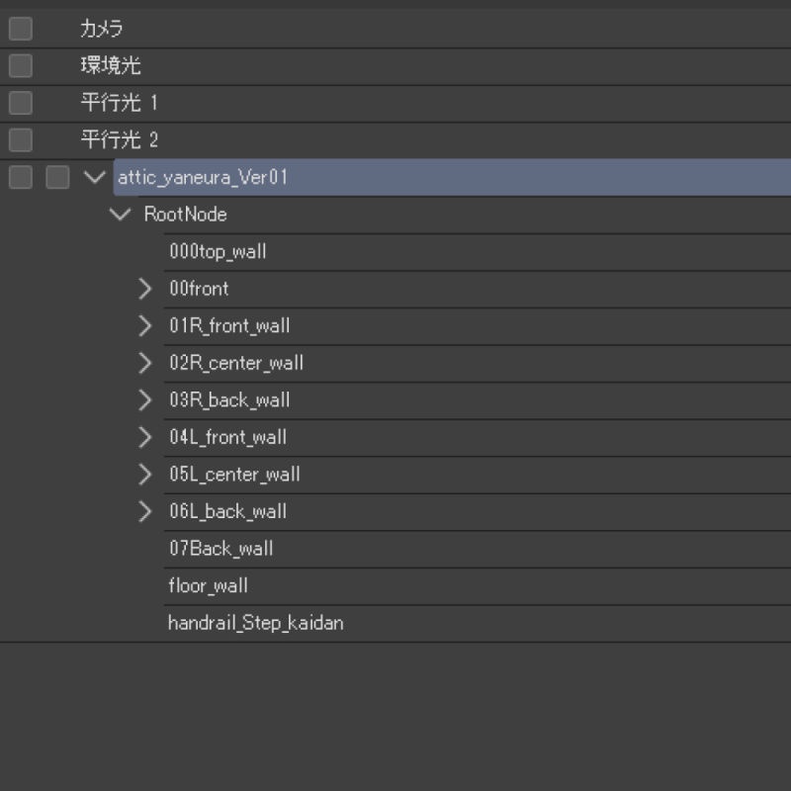Image resolution: width=791 pixels, height=791 pixels.
Task: Expand the 06L_back_wall node
Action: point(145,511)
